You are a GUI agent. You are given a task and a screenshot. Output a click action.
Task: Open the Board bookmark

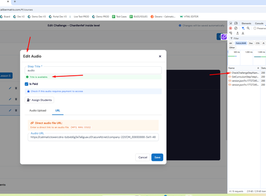coord(5,16)
